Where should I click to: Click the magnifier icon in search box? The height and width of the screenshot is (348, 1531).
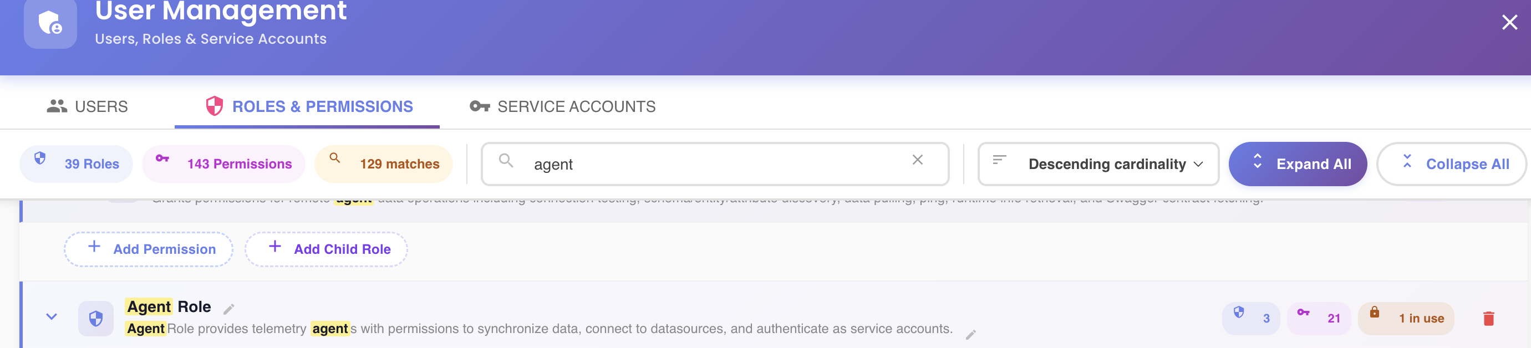pyautogui.click(x=506, y=160)
